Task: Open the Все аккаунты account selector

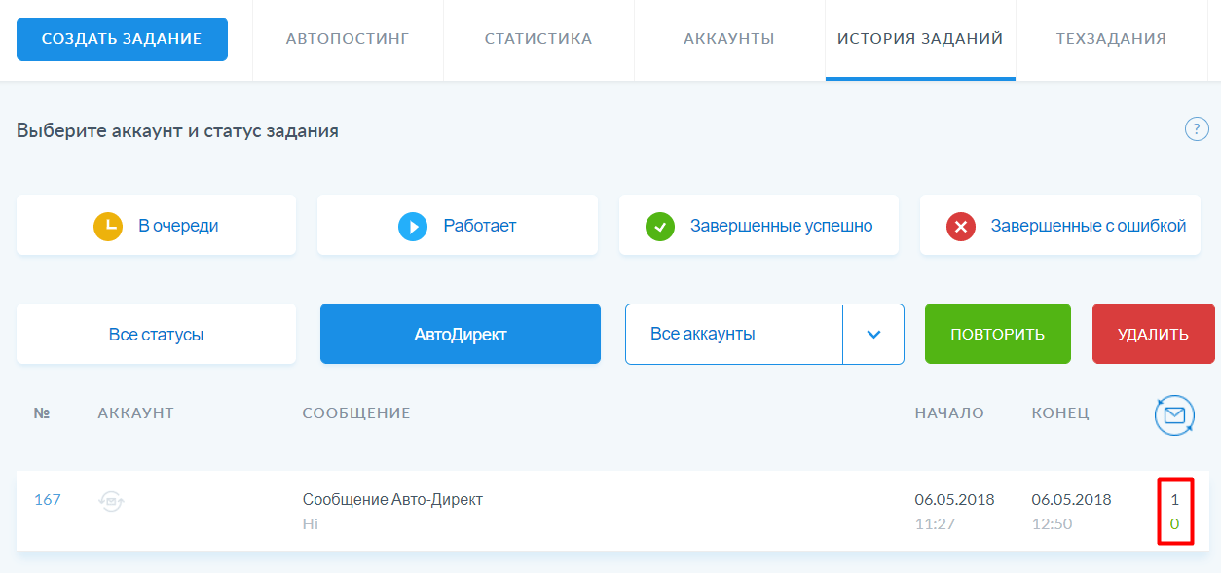Action: coord(733,334)
